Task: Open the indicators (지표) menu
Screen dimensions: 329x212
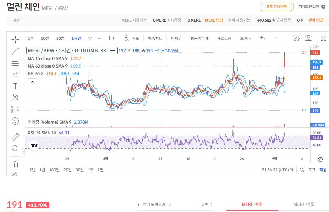Action: (x=132, y=38)
